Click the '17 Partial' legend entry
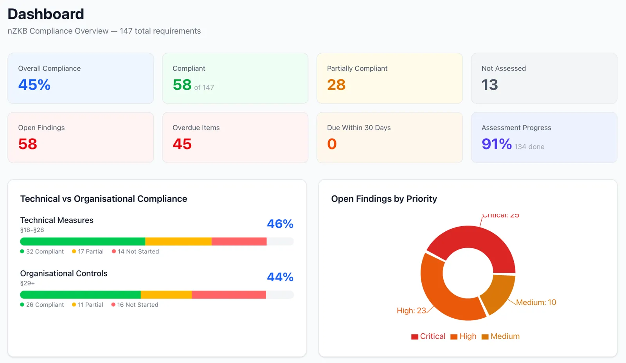 click(x=88, y=251)
